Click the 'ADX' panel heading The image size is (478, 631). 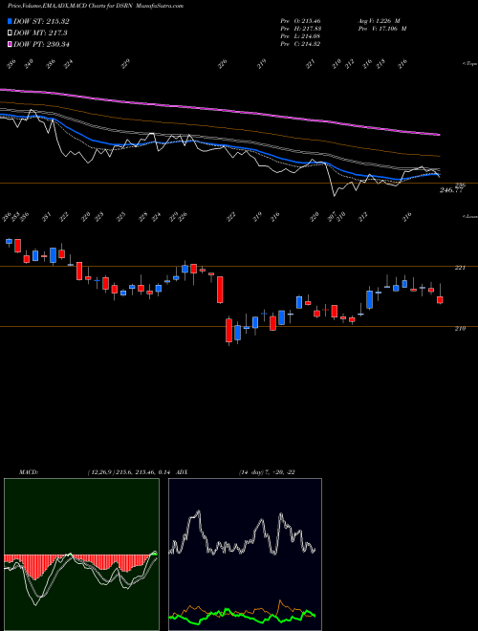[182, 472]
